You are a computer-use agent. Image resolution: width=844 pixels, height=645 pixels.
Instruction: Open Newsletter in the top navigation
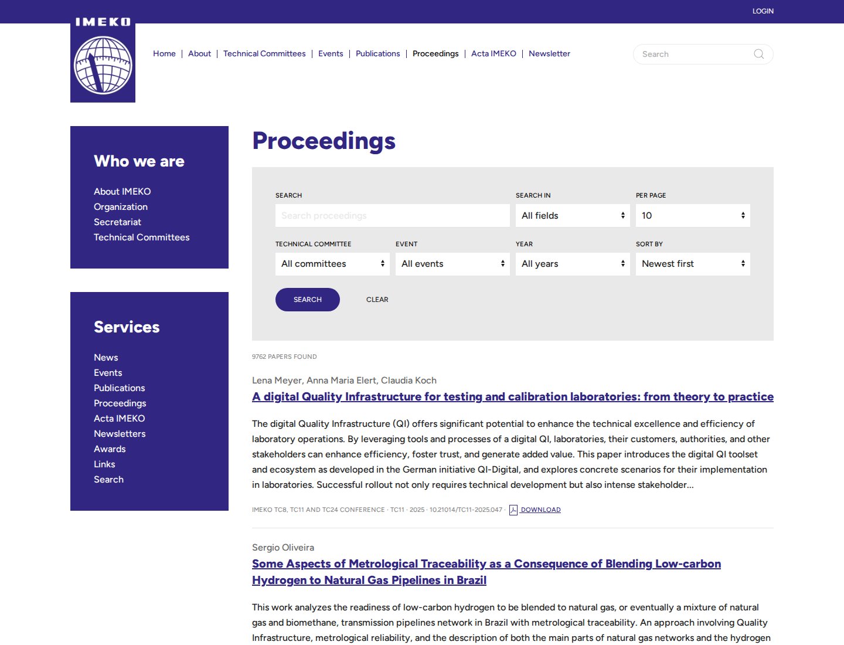point(549,53)
